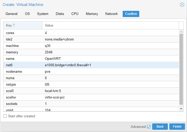Select the scsi0 local-lvm row
The width and height of the screenshot is (187, 132).
click(x=91, y=91)
